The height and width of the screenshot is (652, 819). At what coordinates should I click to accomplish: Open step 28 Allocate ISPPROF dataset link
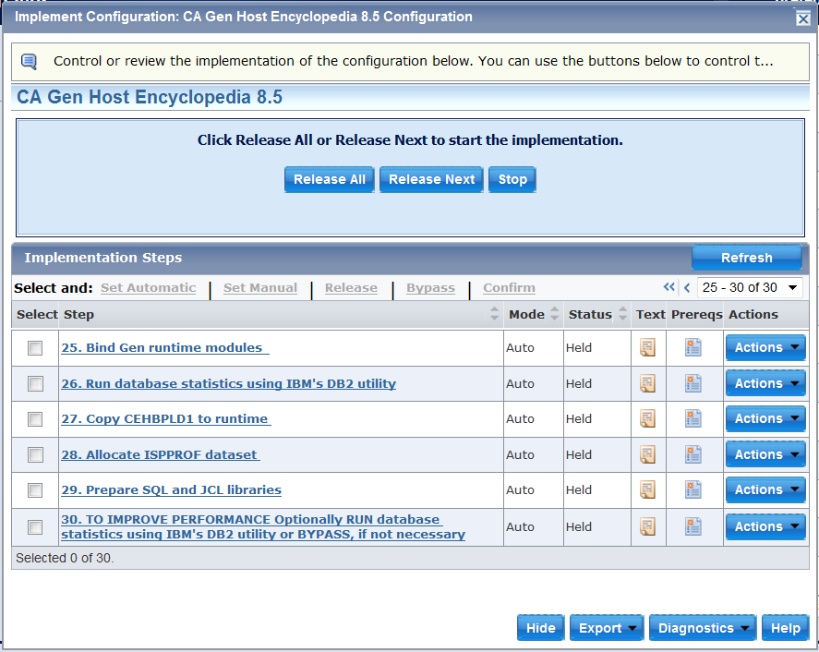click(x=160, y=454)
